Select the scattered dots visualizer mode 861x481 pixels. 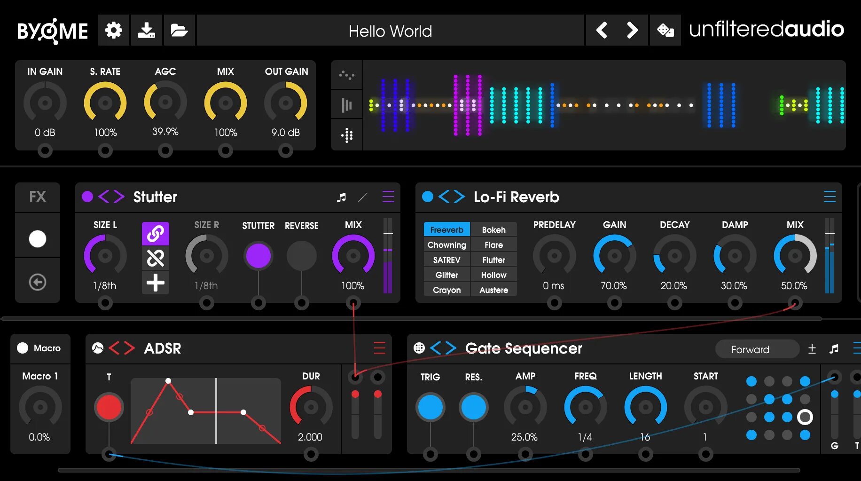tap(347, 75)
